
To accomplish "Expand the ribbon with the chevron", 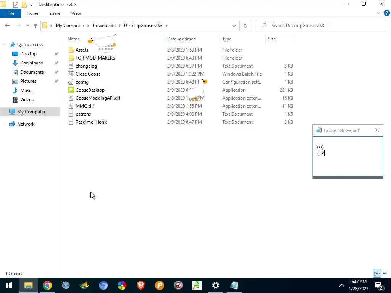I will (x=378, y=13).
